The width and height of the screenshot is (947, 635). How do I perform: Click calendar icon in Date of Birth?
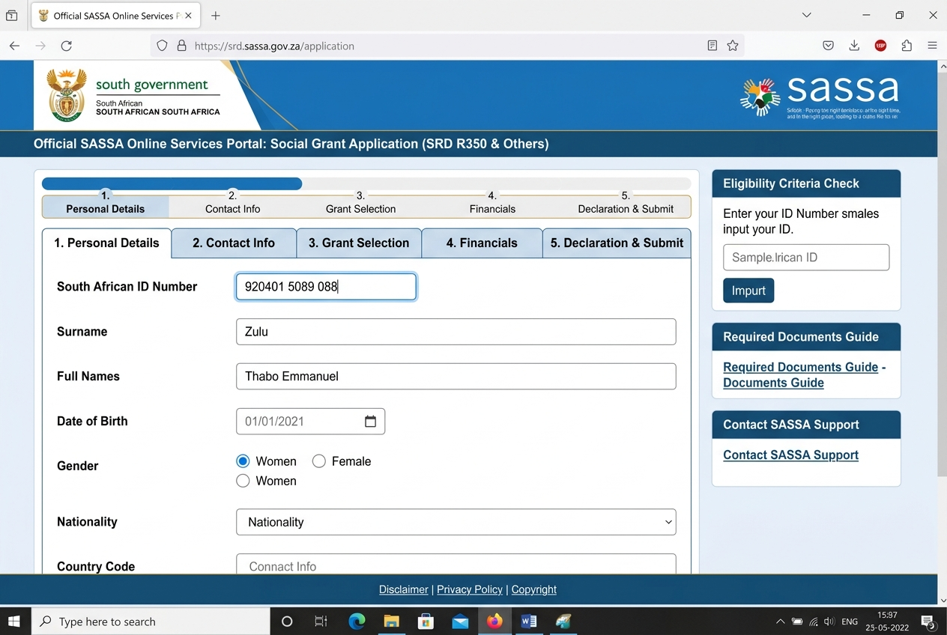(x=370, y=422)
